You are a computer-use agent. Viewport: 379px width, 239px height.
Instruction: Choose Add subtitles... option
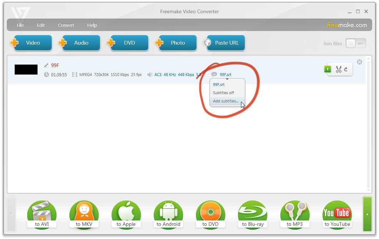(x=226, y=101)
